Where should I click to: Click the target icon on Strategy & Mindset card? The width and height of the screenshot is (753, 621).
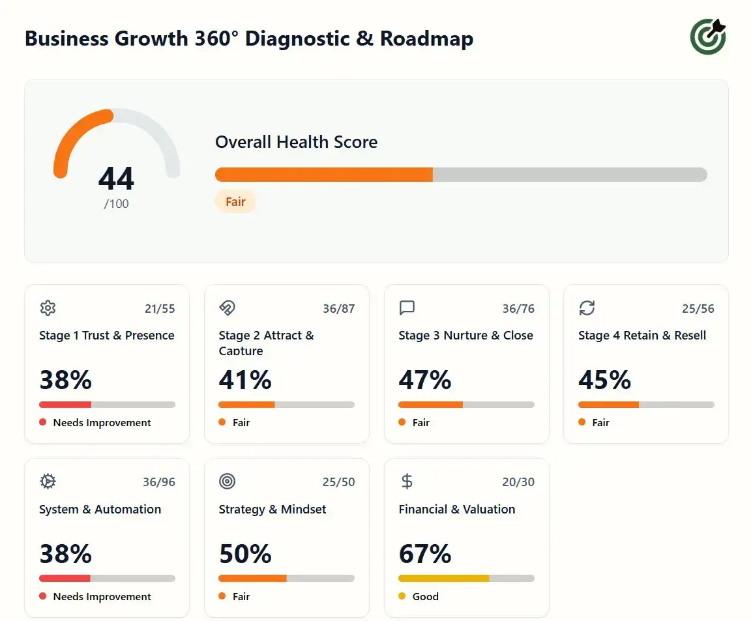coord(227,482)
